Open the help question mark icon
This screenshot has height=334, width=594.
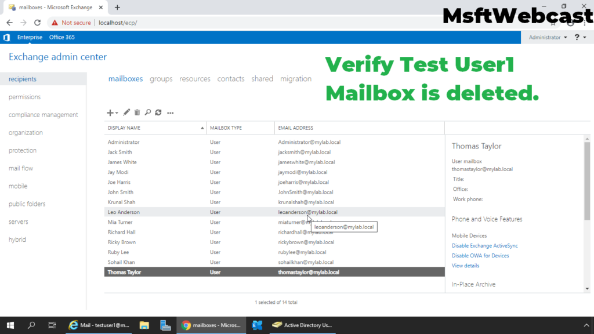(x=577, y=37)
